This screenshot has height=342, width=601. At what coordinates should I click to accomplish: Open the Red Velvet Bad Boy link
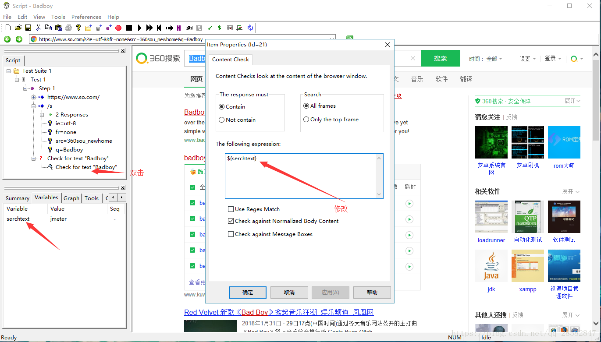tap(279, 312)
